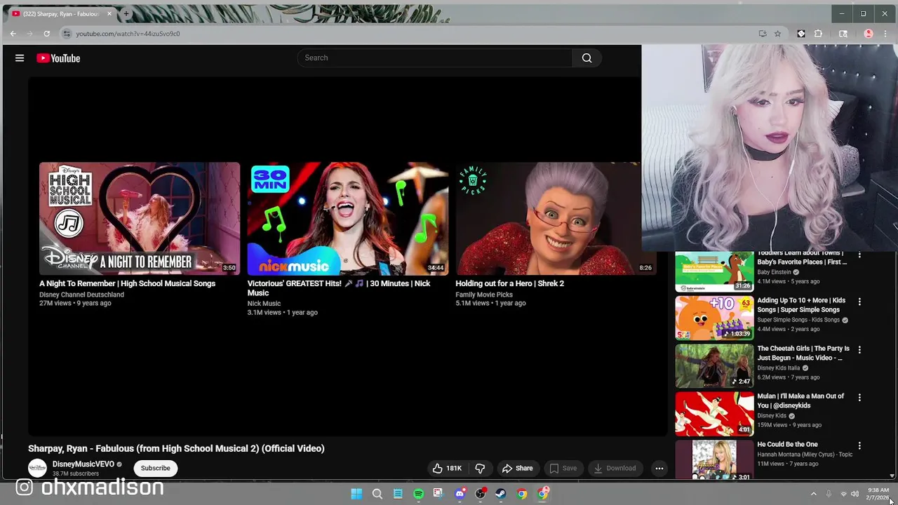Open options for Mulan video
This screenshot has width=898, height=505.
pyautogui.click(x=859, y=398)
